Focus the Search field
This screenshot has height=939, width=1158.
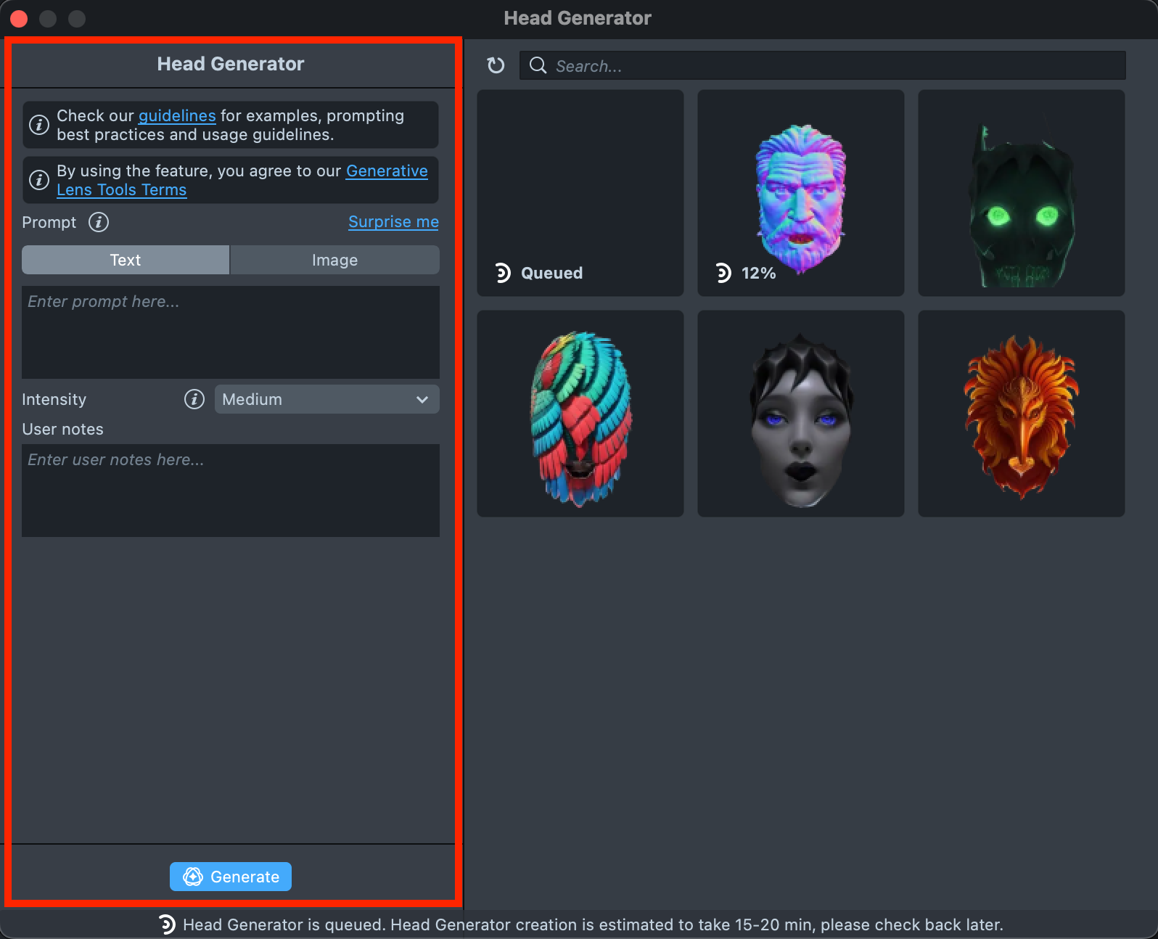pyautogui.click(x=823, y=65)
